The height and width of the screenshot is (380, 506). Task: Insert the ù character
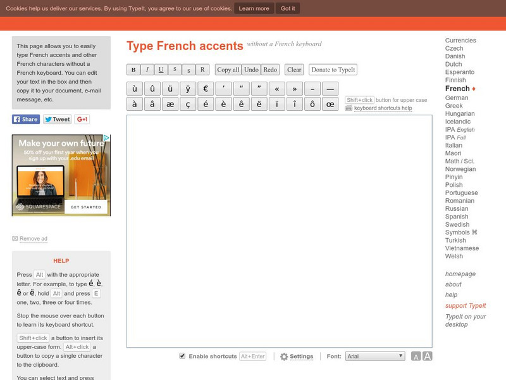pyautogui.click(x=135, y=88)
